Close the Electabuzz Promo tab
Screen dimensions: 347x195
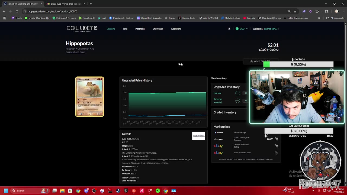[x=84, y=4]
